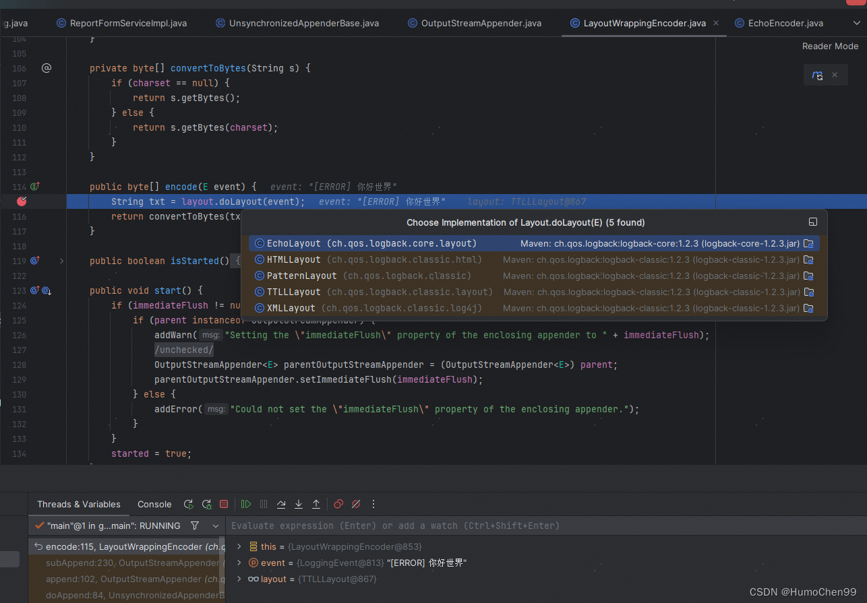Click the implements gutter icon at line 114
Image resolution: width=867 pixels, height=603 pixels.
click(x=35, y=187)
